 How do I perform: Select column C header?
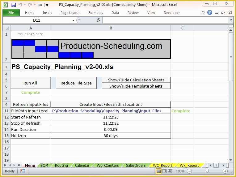[x=183, y=28]
